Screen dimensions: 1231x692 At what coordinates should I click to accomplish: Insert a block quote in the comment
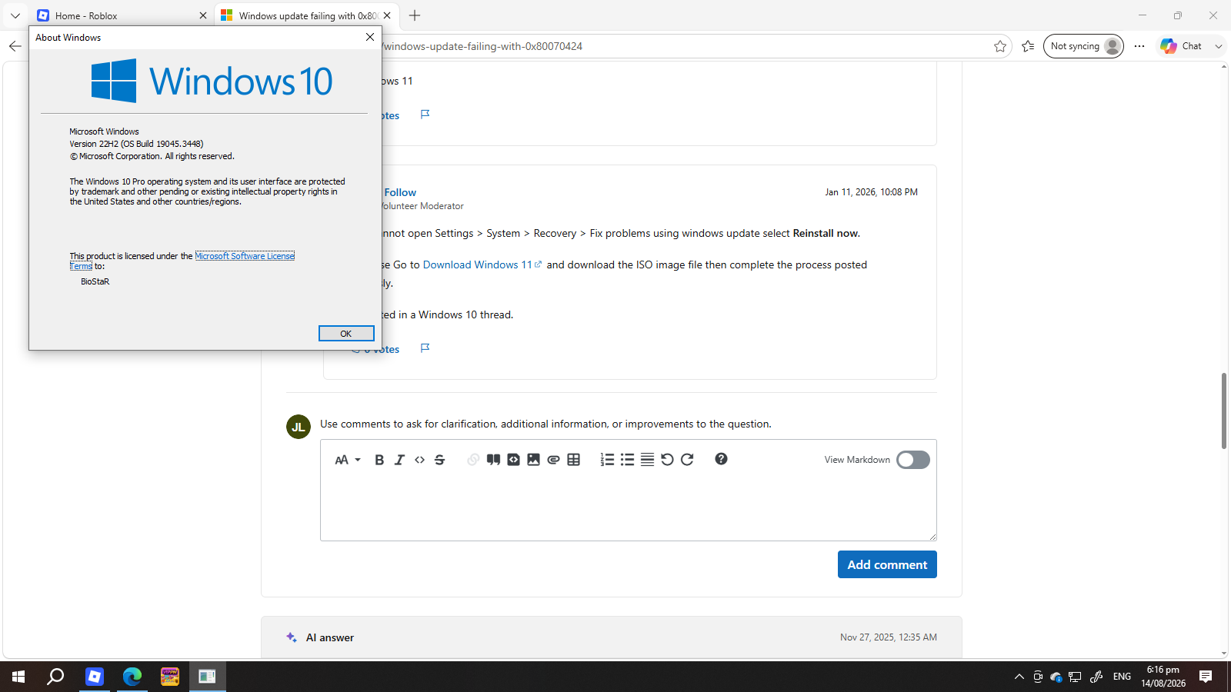coord(493,460)
